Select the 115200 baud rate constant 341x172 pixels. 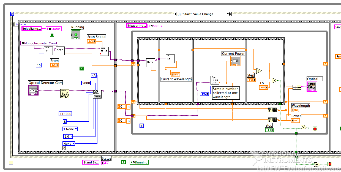coord(66,114)
